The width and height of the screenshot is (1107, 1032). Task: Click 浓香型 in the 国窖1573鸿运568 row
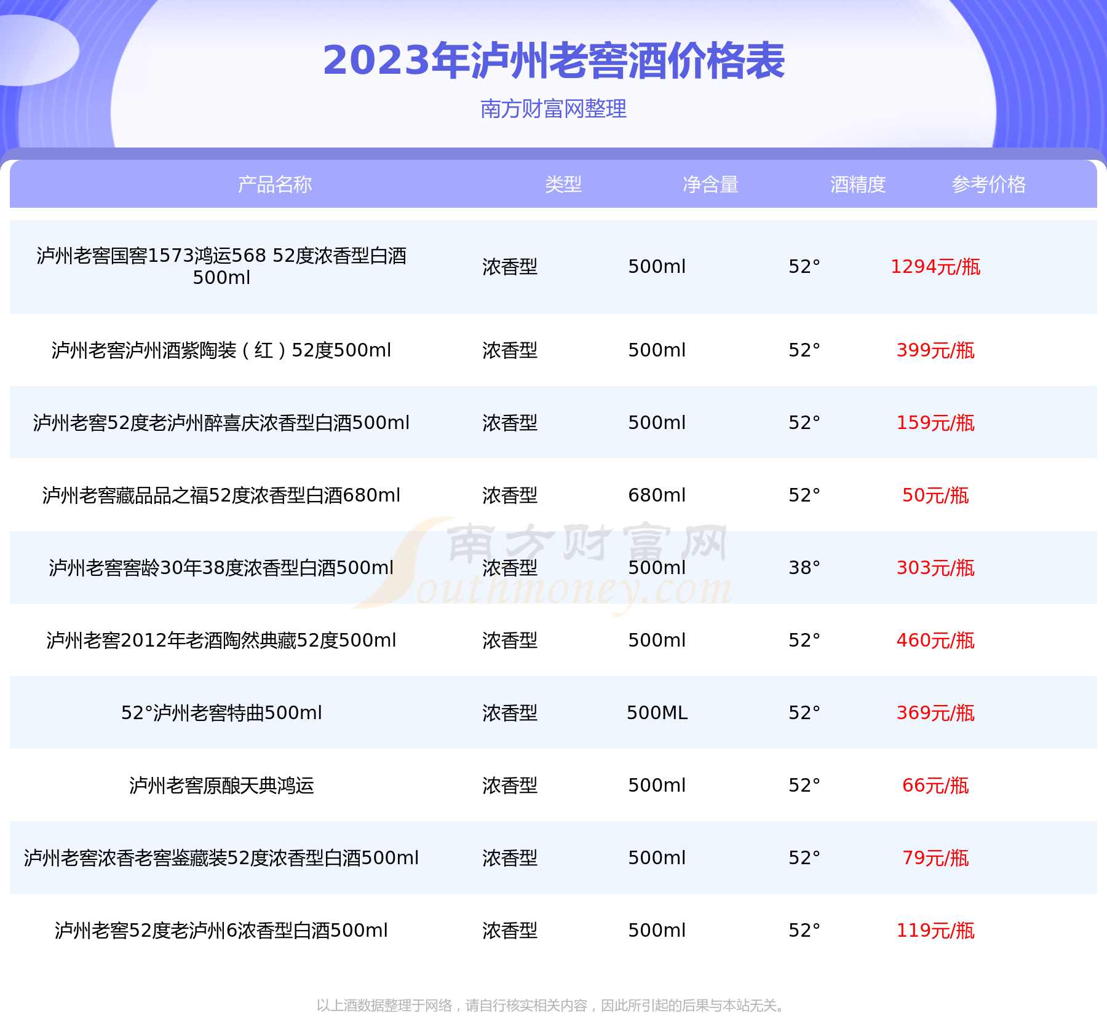510,267
